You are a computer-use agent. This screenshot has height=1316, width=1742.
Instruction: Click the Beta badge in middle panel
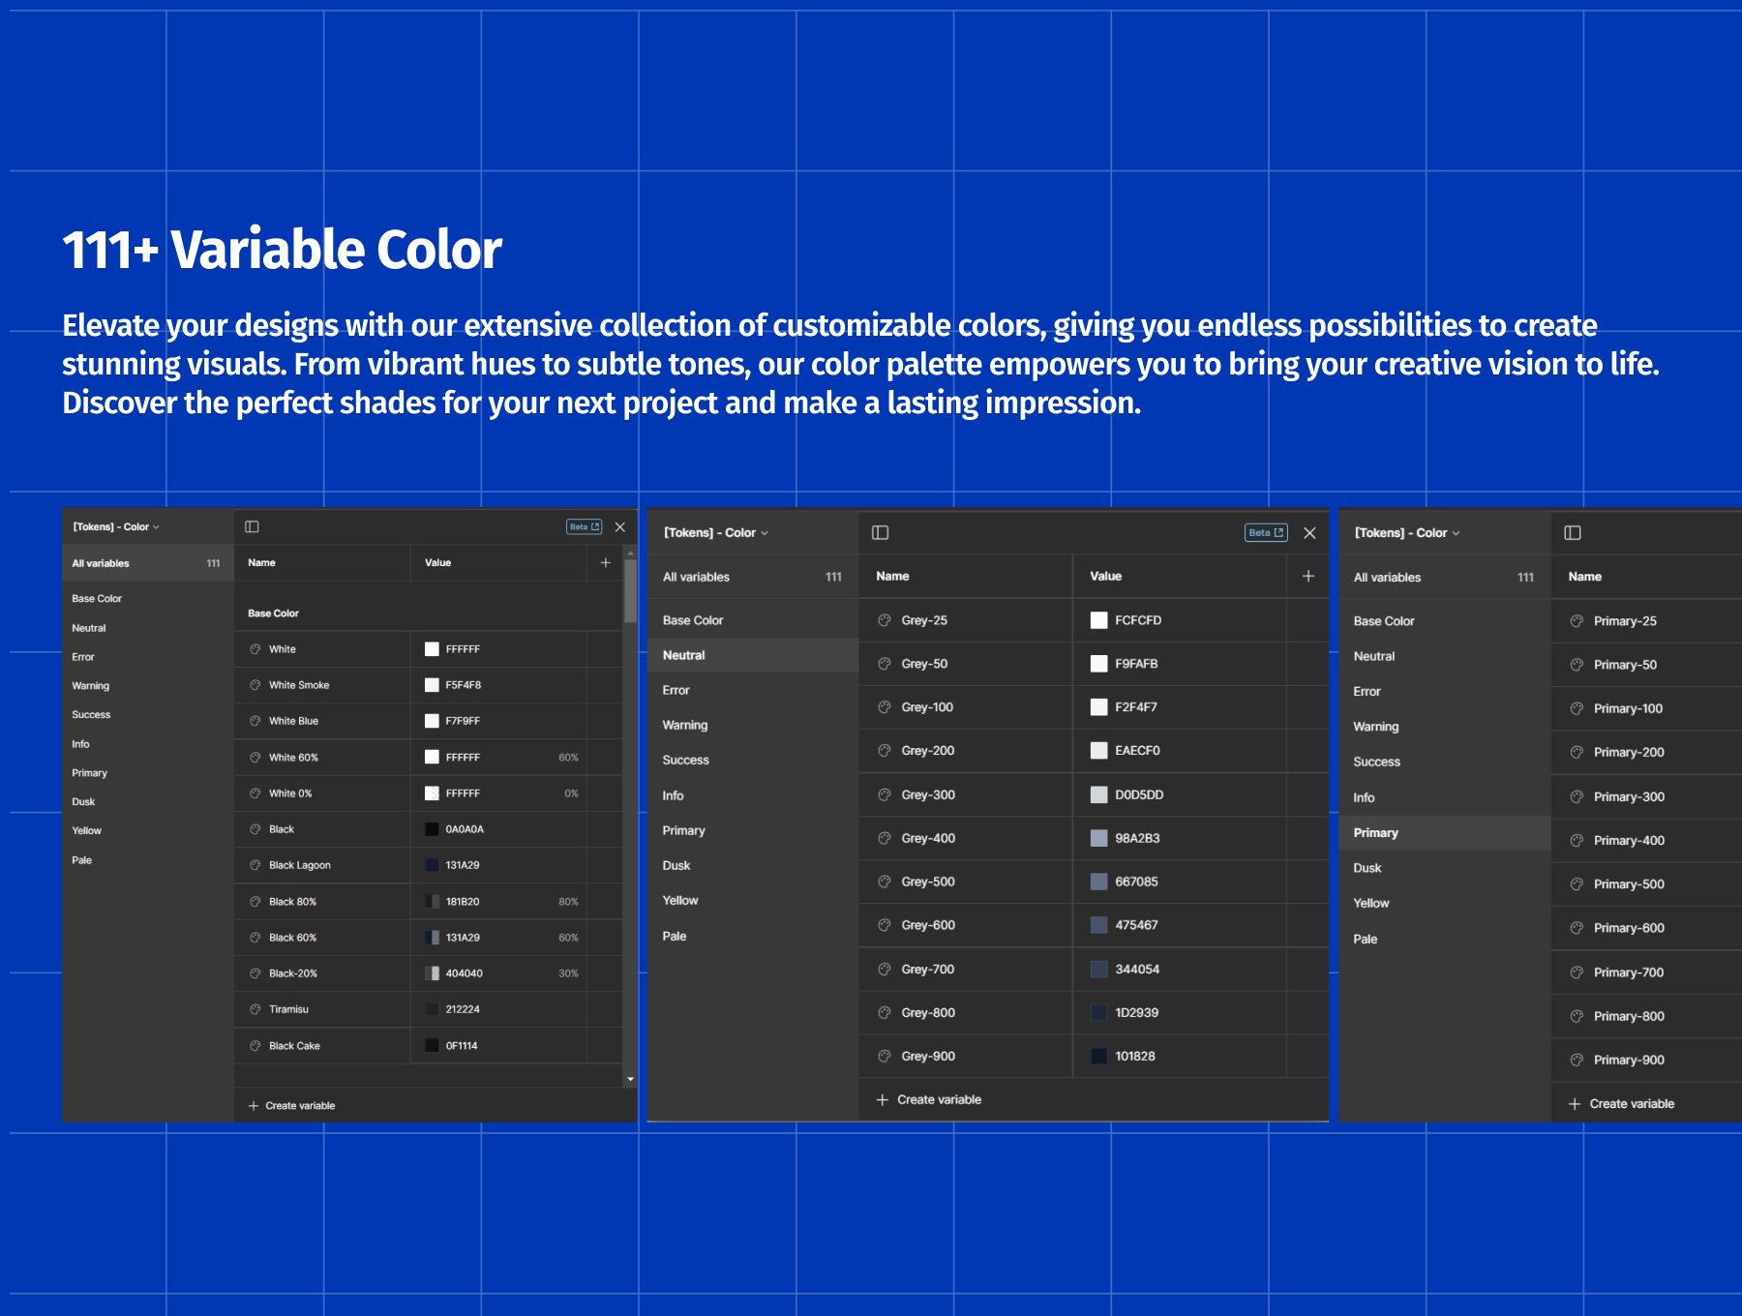pos(1266,532)
